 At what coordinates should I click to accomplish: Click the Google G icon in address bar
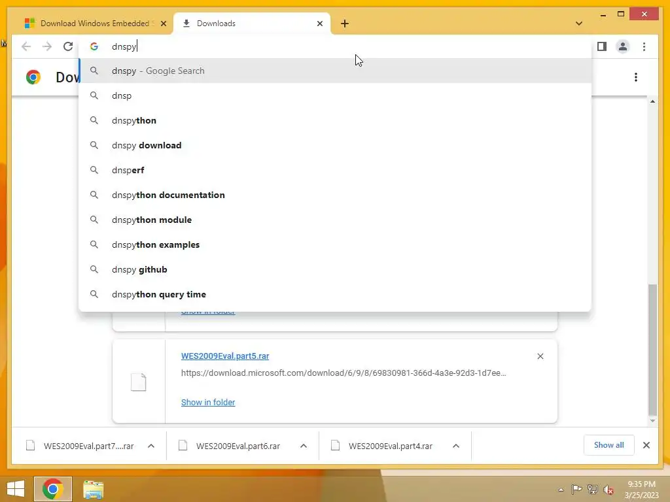pyautogui.click(x=94, y=46)
